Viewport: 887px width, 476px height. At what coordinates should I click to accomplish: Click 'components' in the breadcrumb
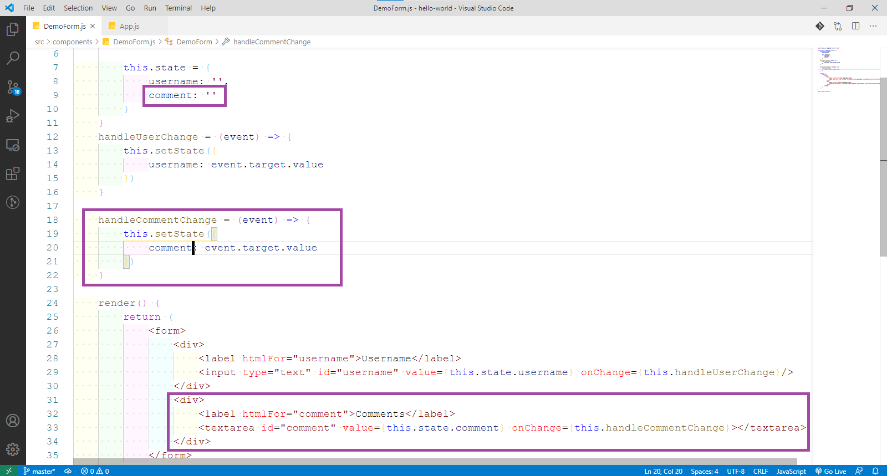click(x=73, y=42)
